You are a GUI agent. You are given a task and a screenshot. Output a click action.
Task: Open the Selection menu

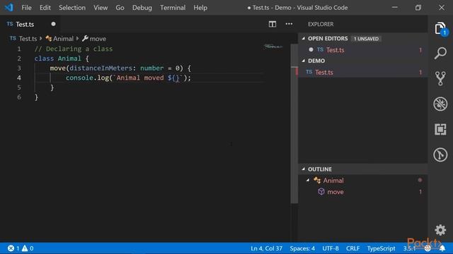[x=72, y=8]
